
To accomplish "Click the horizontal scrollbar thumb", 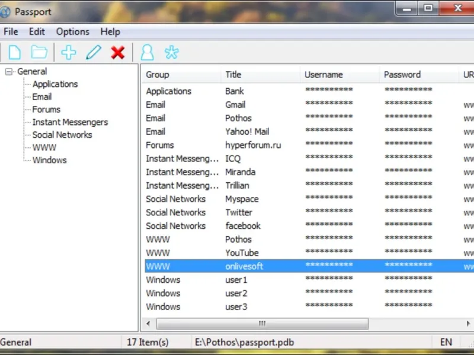I will (262, 324).
